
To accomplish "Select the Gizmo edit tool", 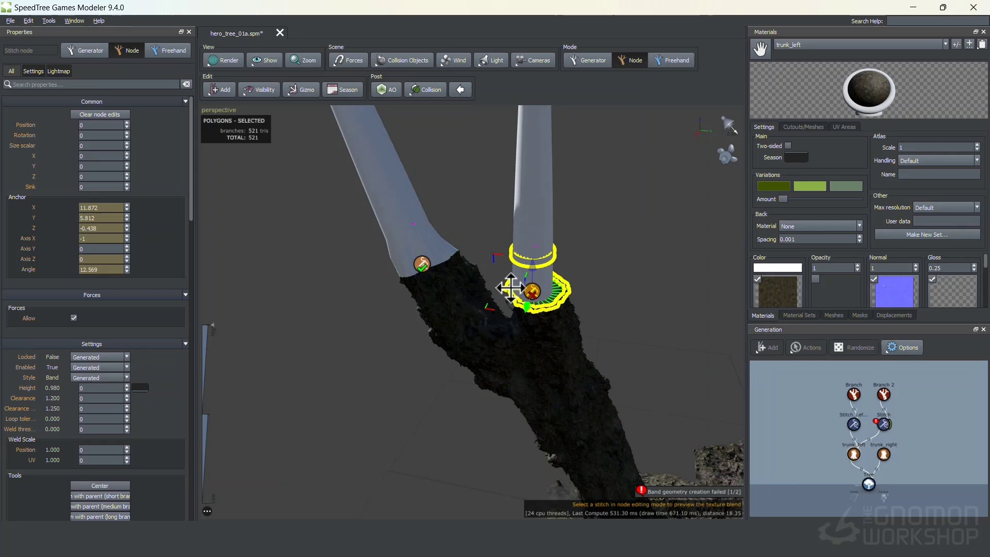I will [301, 90].
